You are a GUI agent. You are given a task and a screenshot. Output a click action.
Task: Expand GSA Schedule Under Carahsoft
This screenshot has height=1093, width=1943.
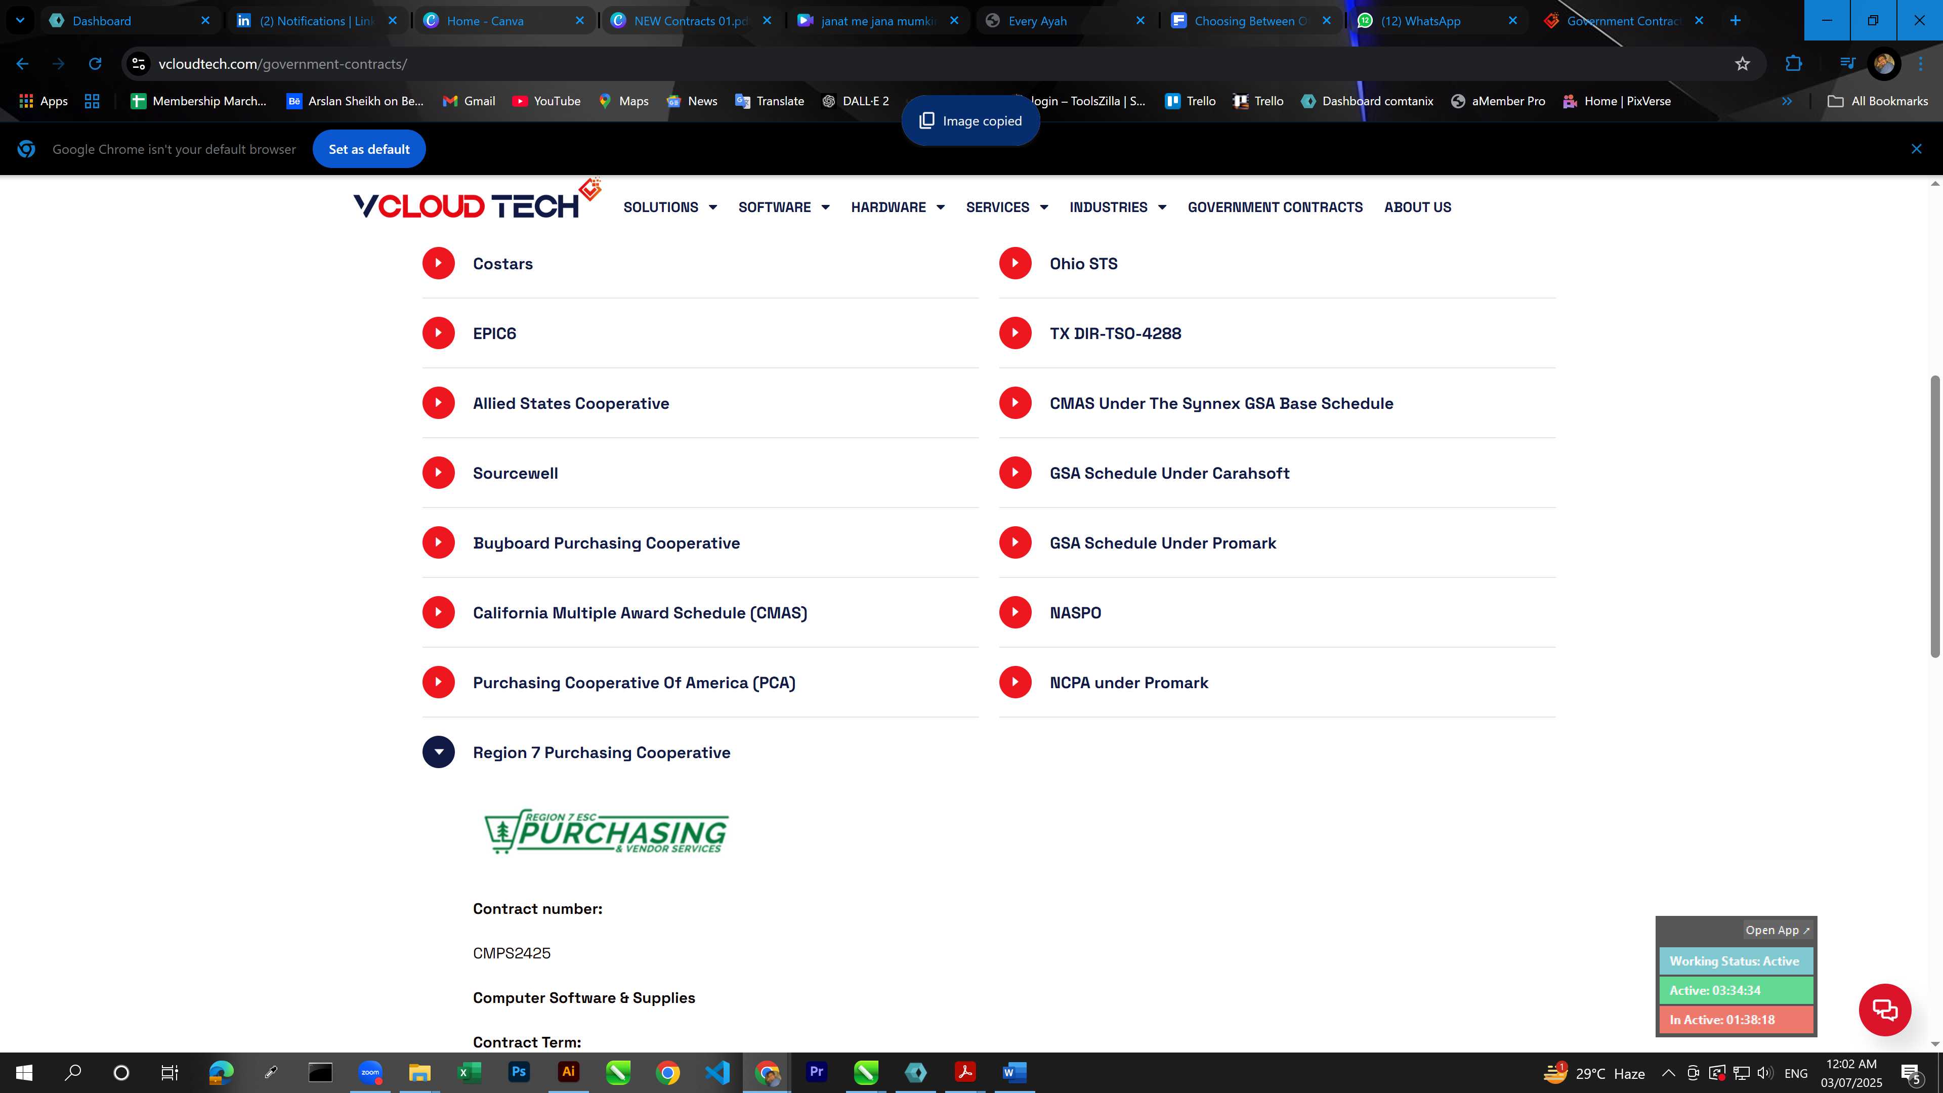[1015, 473]
